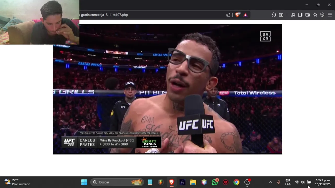Open WhatsApp with 3 notifications

tap(215, 182)
